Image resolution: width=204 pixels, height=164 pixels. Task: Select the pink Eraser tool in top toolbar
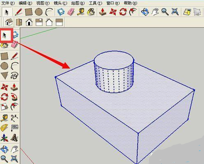pos(71,12)
